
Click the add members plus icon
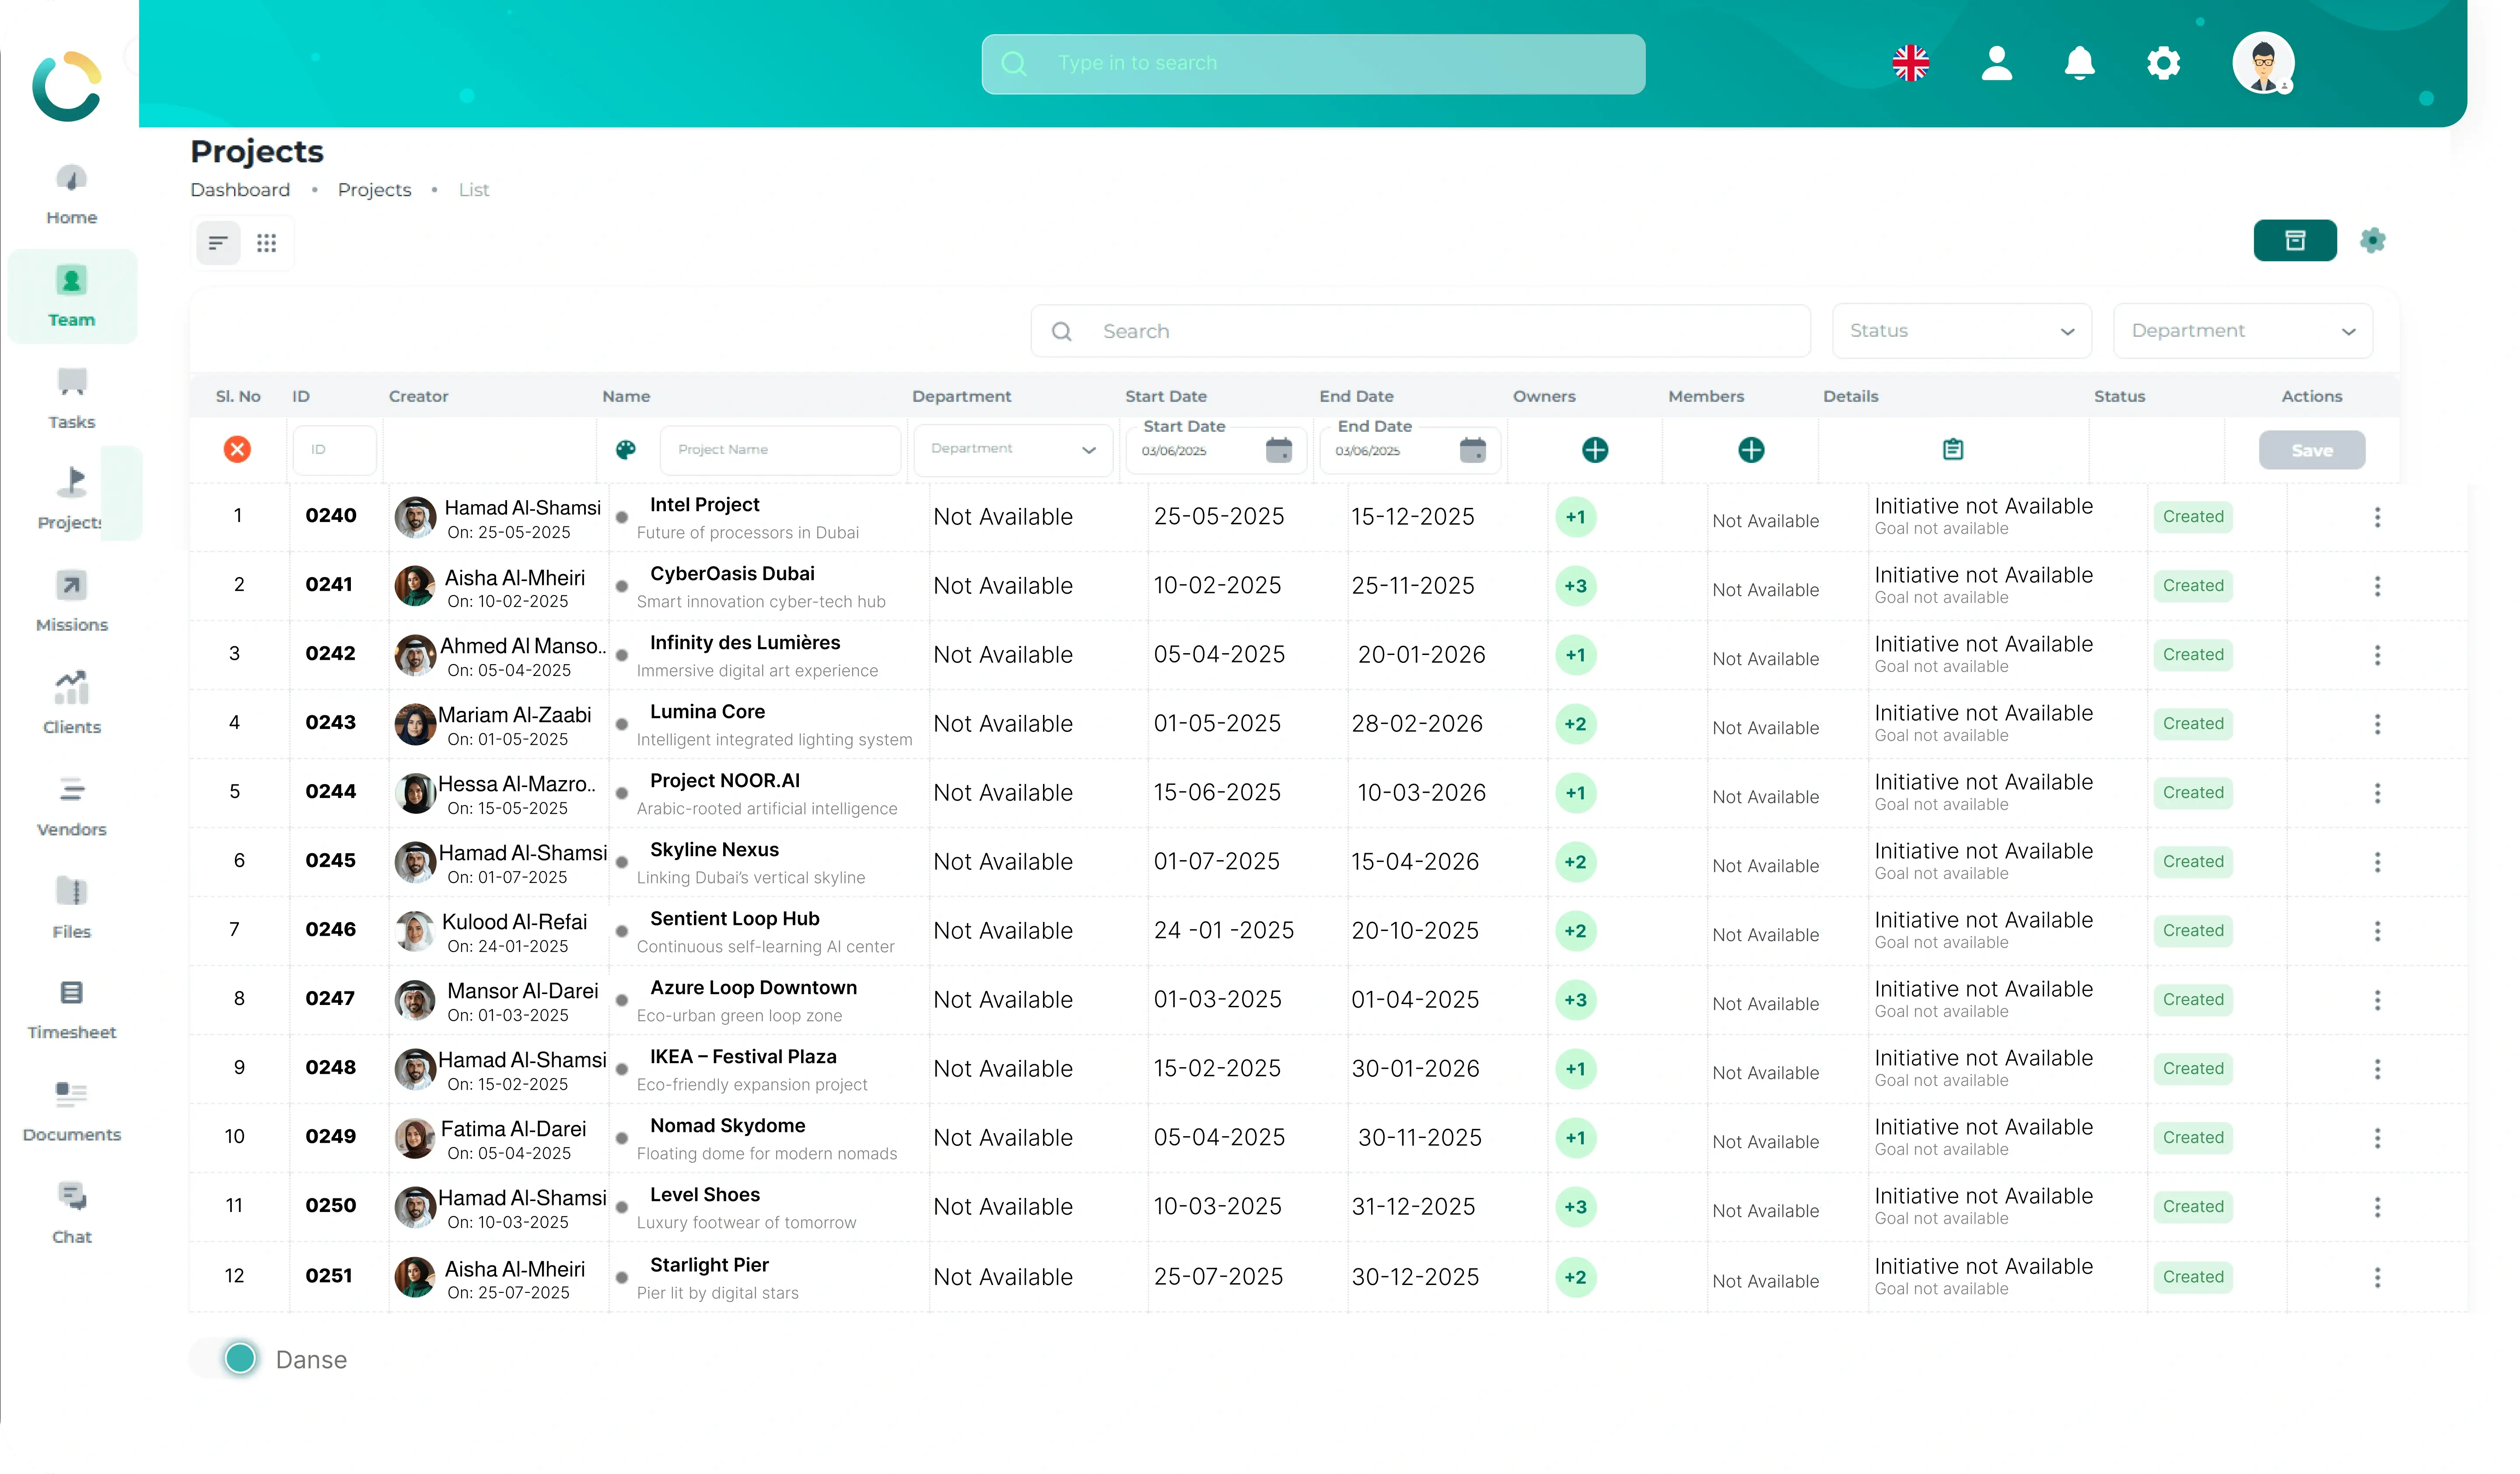click(1750, 450)
